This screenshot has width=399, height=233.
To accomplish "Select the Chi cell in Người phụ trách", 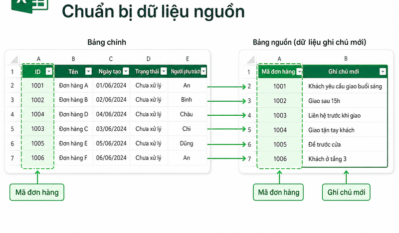I will 188,129.
